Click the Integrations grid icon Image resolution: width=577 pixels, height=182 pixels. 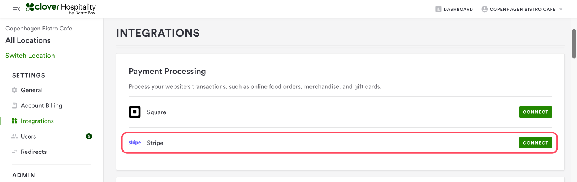click(15, 121)
